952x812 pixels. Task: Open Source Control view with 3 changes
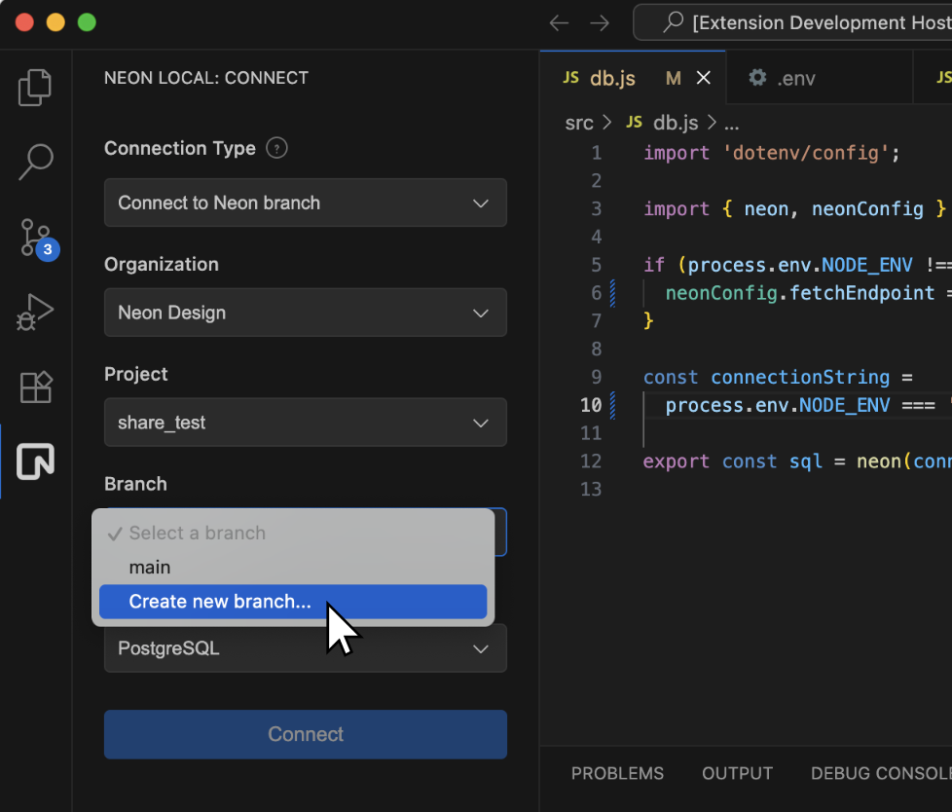[x=38, y=239]
